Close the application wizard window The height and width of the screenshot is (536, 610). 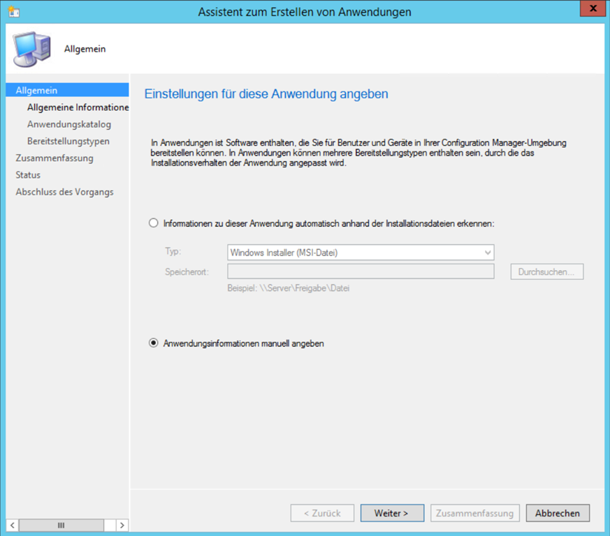[593, 10]
